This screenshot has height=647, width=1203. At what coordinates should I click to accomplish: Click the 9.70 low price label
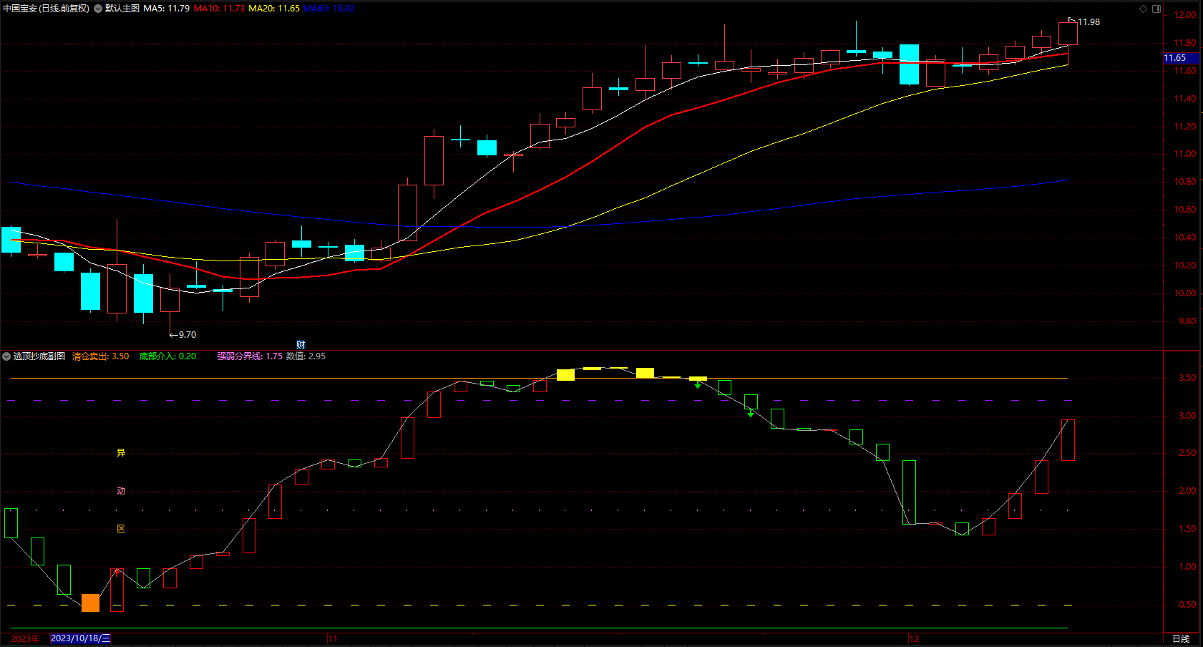187,335
